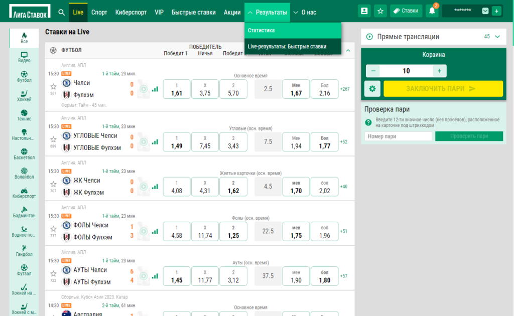Select 'Волейбол' sidebar icon
This screenshot has height=316, width=514.
tap(24, 173)
